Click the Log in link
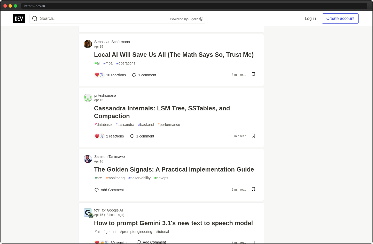This screenshot has height=244, width=373. 310,18
